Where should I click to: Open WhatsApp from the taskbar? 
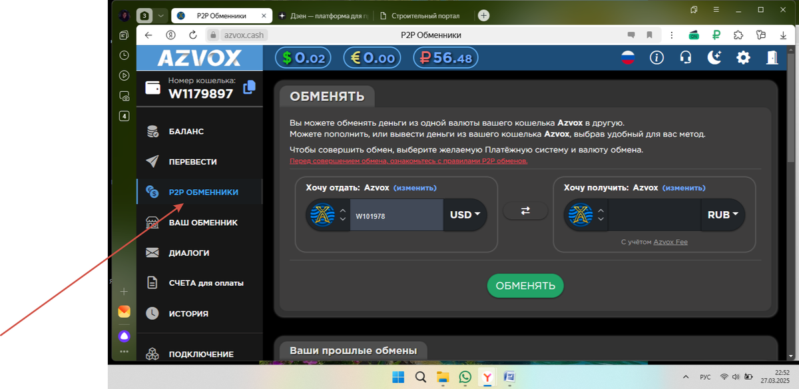coord(465,378)
